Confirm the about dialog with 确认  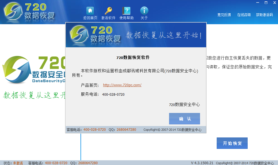pyautogui.click(x=184, y=119)
